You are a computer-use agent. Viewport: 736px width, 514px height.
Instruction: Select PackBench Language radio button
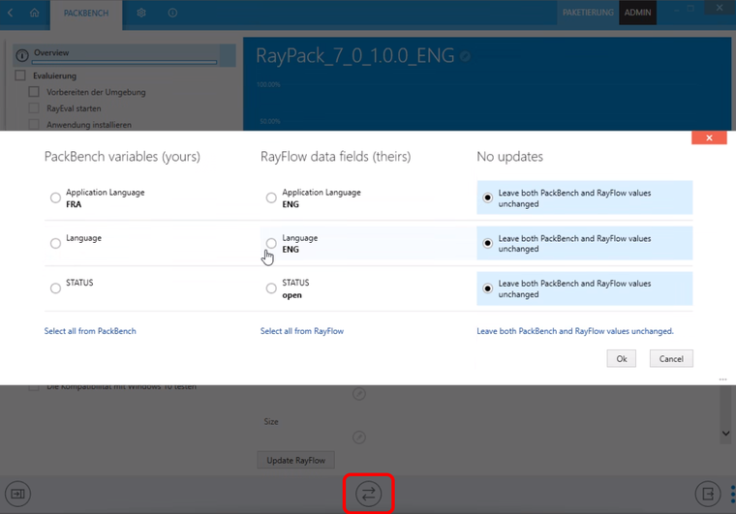55,243
